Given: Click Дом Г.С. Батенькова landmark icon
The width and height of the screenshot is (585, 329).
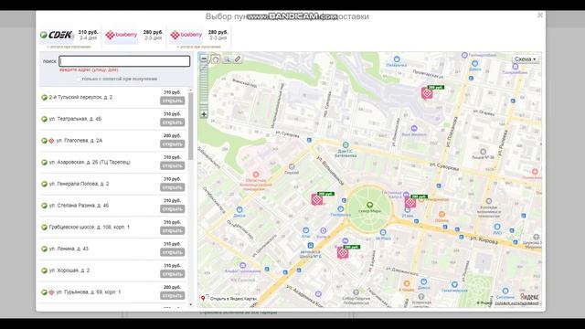Looking at the screenshot, I should (346, 144).
